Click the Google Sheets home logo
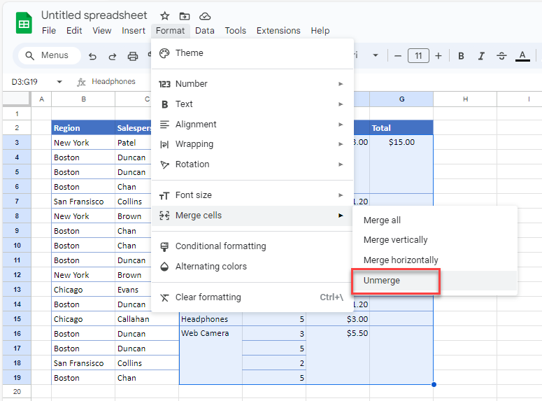Image resolution: width=542 pixels, height=401 pixels. [24, 22]
